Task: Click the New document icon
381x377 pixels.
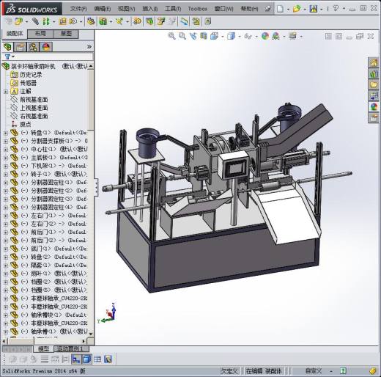Action: [x=281, y=9]
